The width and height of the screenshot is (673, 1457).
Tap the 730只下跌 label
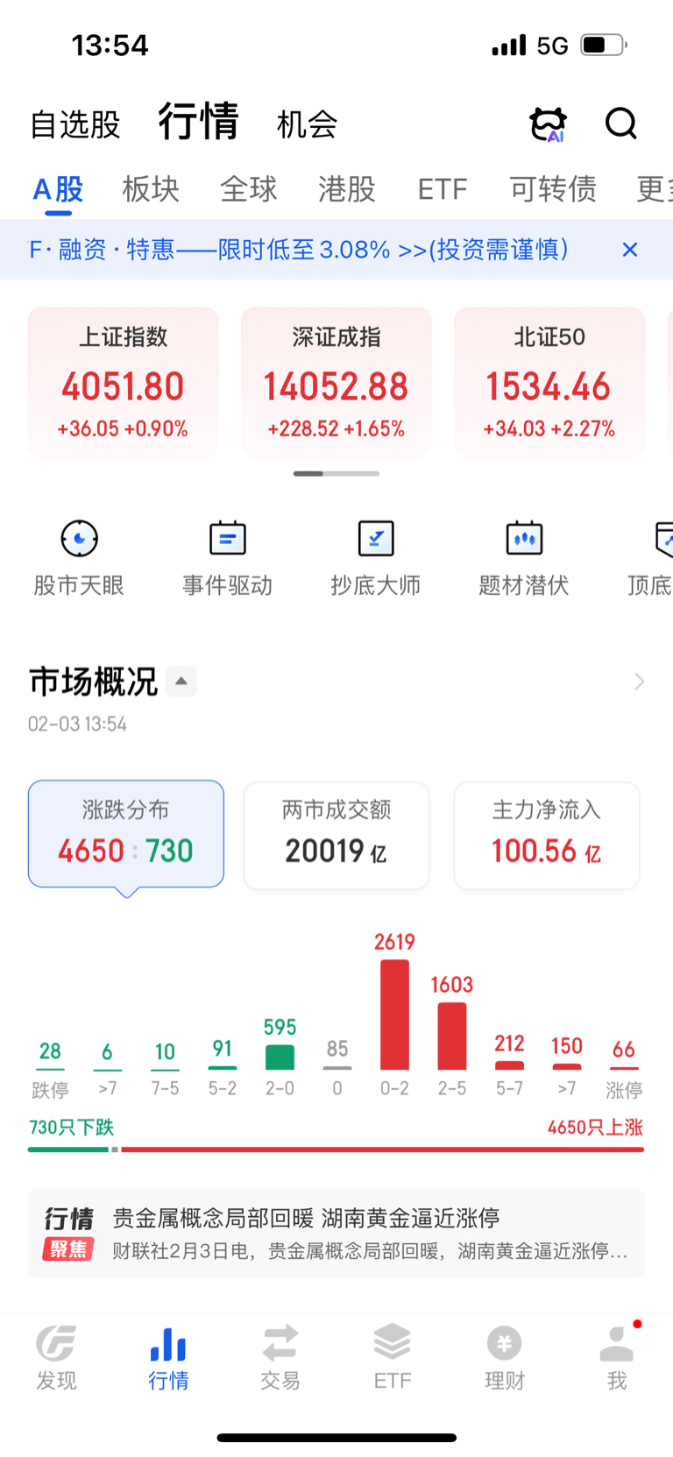pos(72,1128)
